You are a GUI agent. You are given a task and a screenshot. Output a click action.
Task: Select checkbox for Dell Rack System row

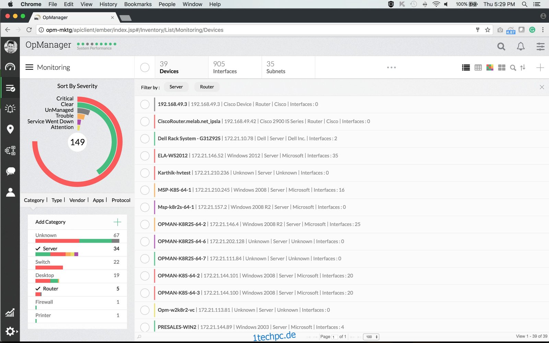pos(145,139)
